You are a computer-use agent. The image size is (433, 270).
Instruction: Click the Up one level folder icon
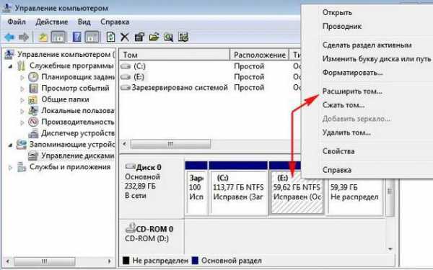click(43, 37)
